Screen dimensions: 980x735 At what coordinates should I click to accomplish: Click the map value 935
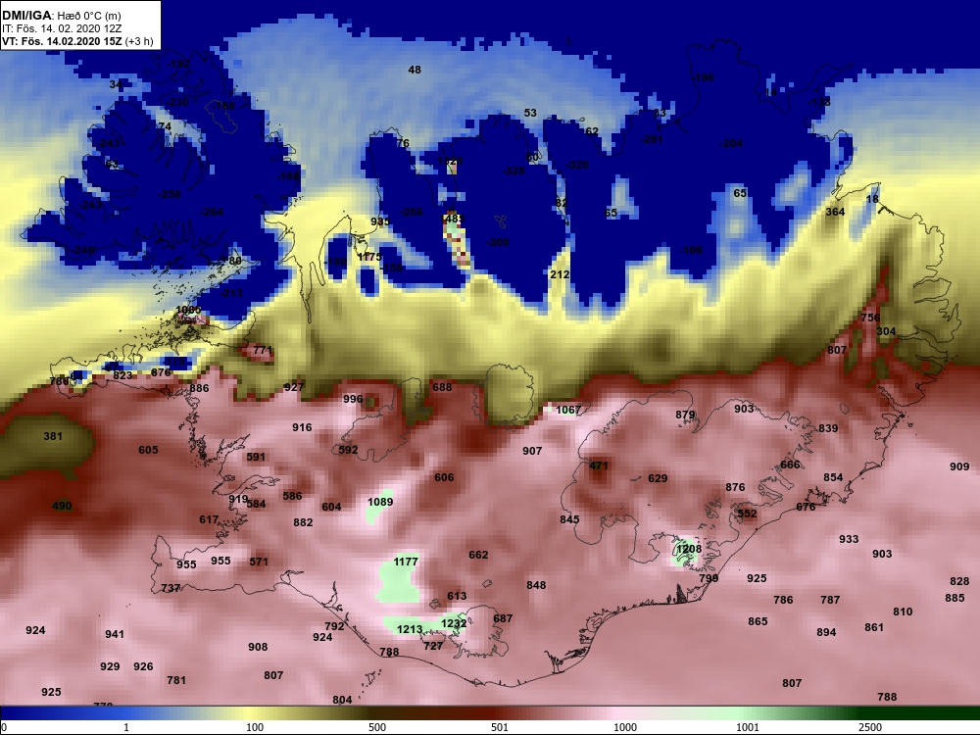380,221
